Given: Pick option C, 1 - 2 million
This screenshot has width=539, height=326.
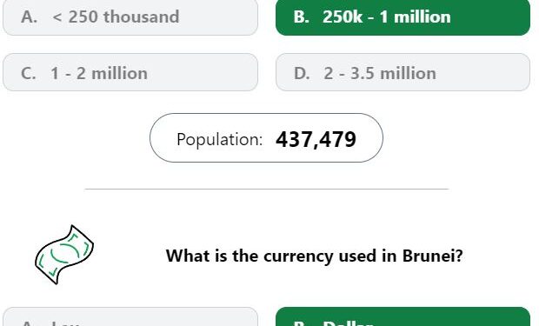Looking at the screenshot, I should (130, 72).
